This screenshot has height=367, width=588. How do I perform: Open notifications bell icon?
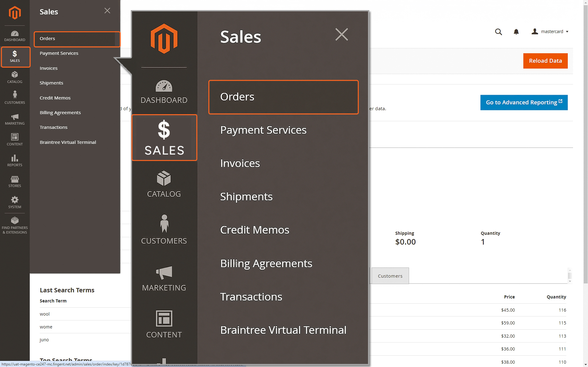516,32
